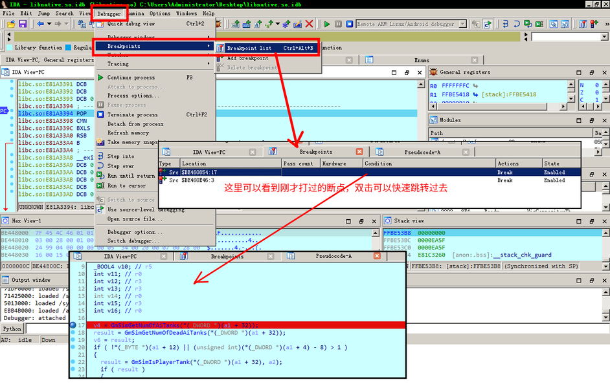Click GmSimGetNumOfDeadAiTanks in line 18
The height and width of the screenshot is (384, 610).
pos(166,333)
